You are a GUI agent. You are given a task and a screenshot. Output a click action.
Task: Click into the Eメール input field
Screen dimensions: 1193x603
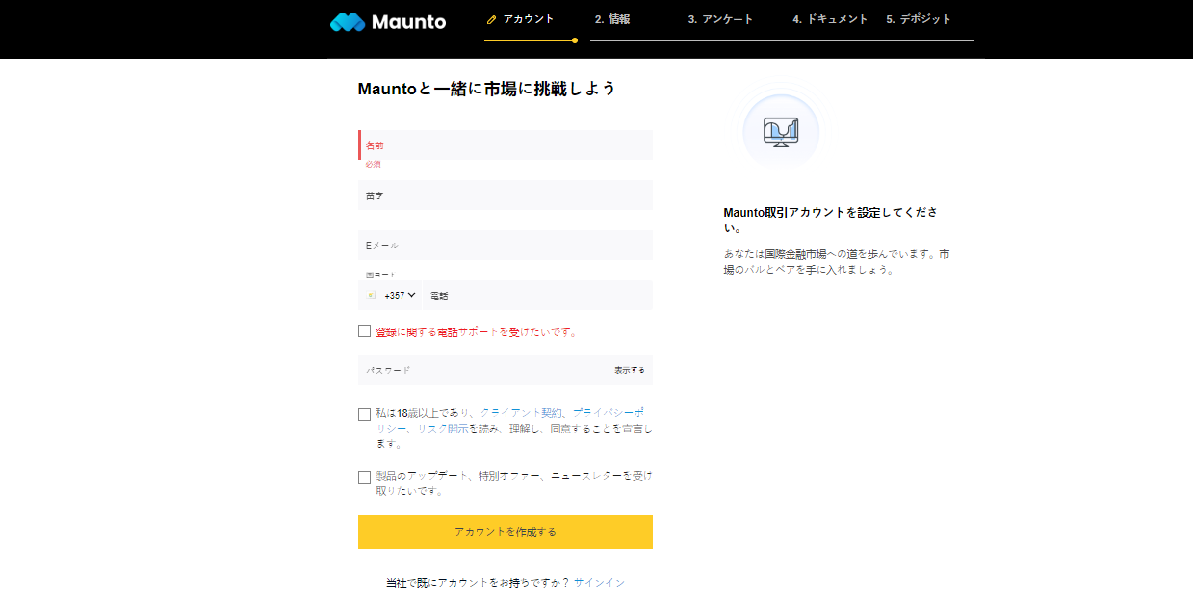[x=506, y=246]
